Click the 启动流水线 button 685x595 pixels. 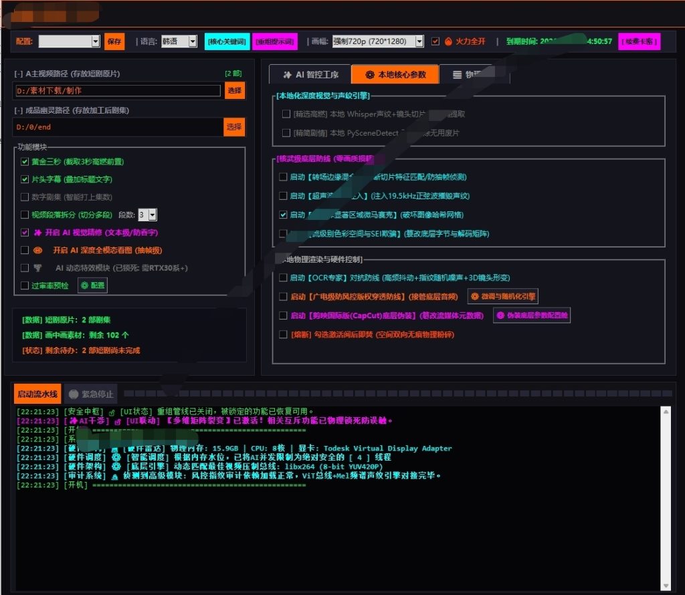click(x=37, y=394)
